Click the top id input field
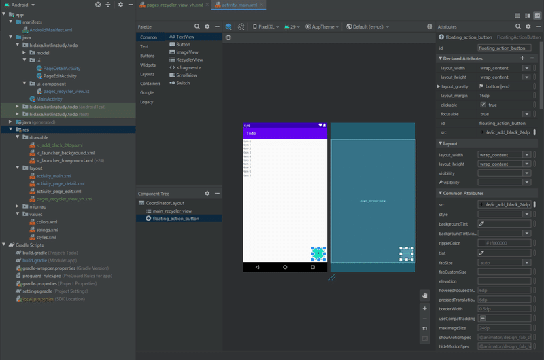This screenshot has width=544, height=360. pos(504,48)
